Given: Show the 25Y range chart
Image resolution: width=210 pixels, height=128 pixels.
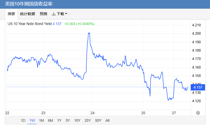Looking at the screenshot, I should pyautogui.click(x=88, y=120).
